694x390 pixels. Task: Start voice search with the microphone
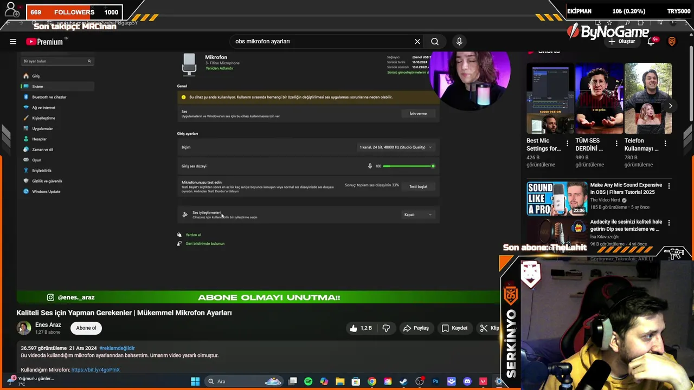click(x=459, y=41)
